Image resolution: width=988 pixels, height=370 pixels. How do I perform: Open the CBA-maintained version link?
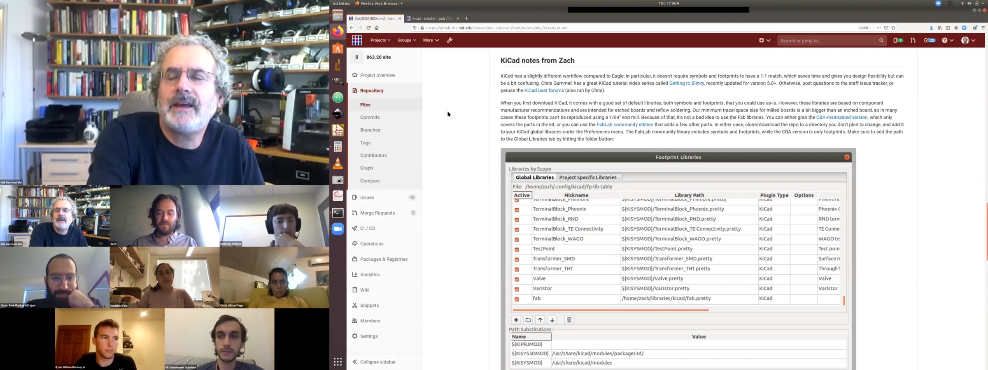[841, 117]
